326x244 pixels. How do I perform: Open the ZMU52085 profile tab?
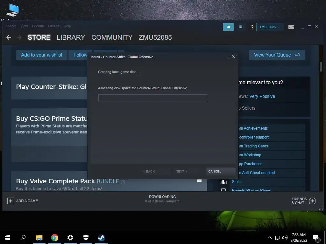pyautogui.click(x=155, y=37)
